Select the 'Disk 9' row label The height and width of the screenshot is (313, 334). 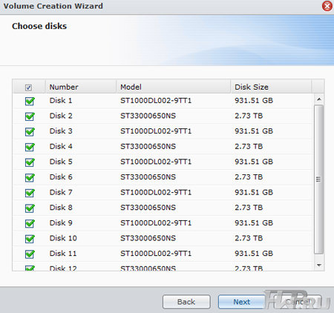click(x=61, y=223)
